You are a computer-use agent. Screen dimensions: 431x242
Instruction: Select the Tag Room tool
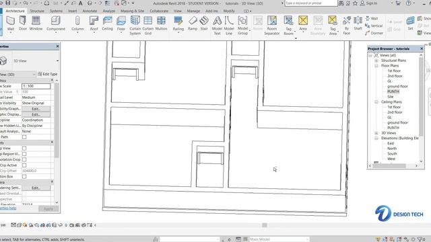(x=288, y=26)
